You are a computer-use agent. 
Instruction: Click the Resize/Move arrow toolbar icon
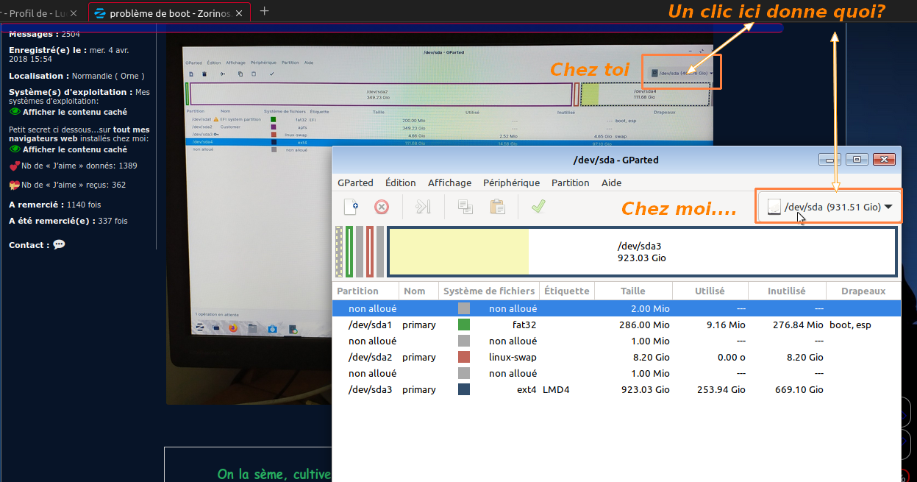(x=423, y=207)
